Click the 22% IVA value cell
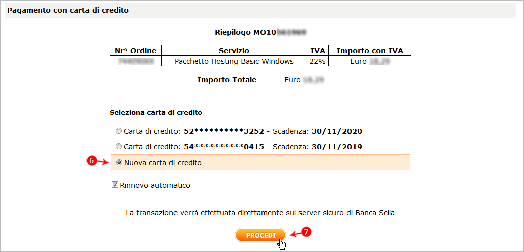This screenshot has height=252, width=524. coord(317,61)
